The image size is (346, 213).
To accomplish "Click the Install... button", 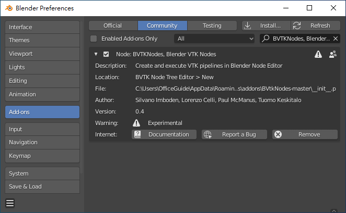I will pos(266,26).
